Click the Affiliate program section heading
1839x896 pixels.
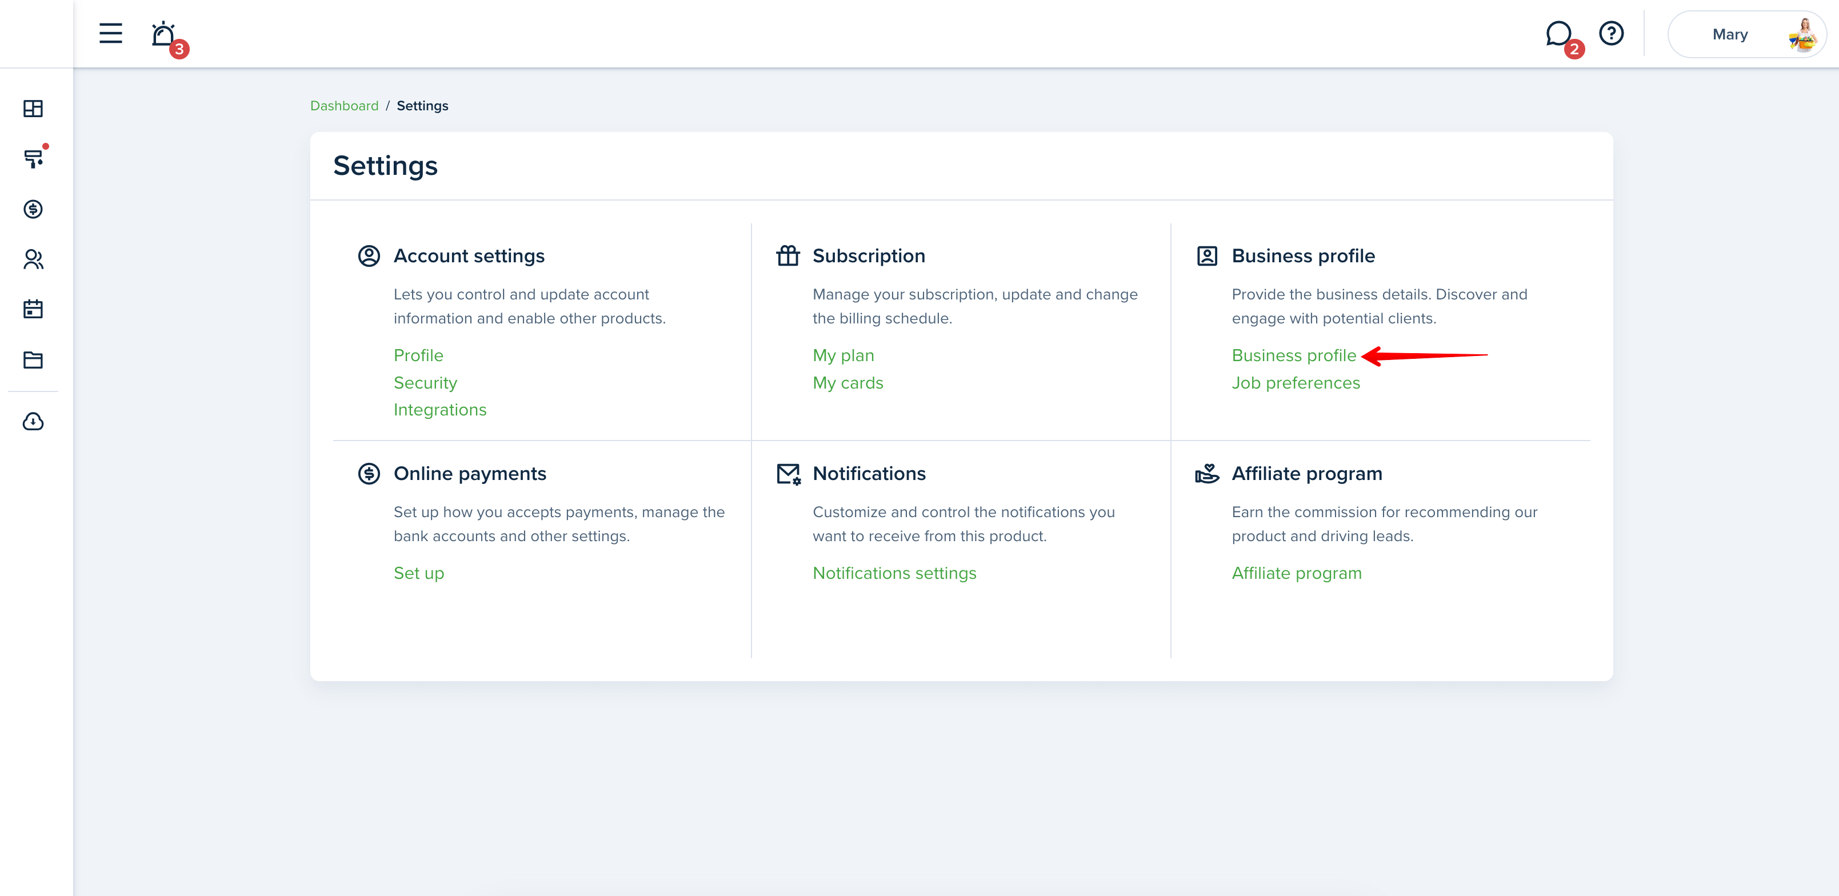[x=1306, y=473]
